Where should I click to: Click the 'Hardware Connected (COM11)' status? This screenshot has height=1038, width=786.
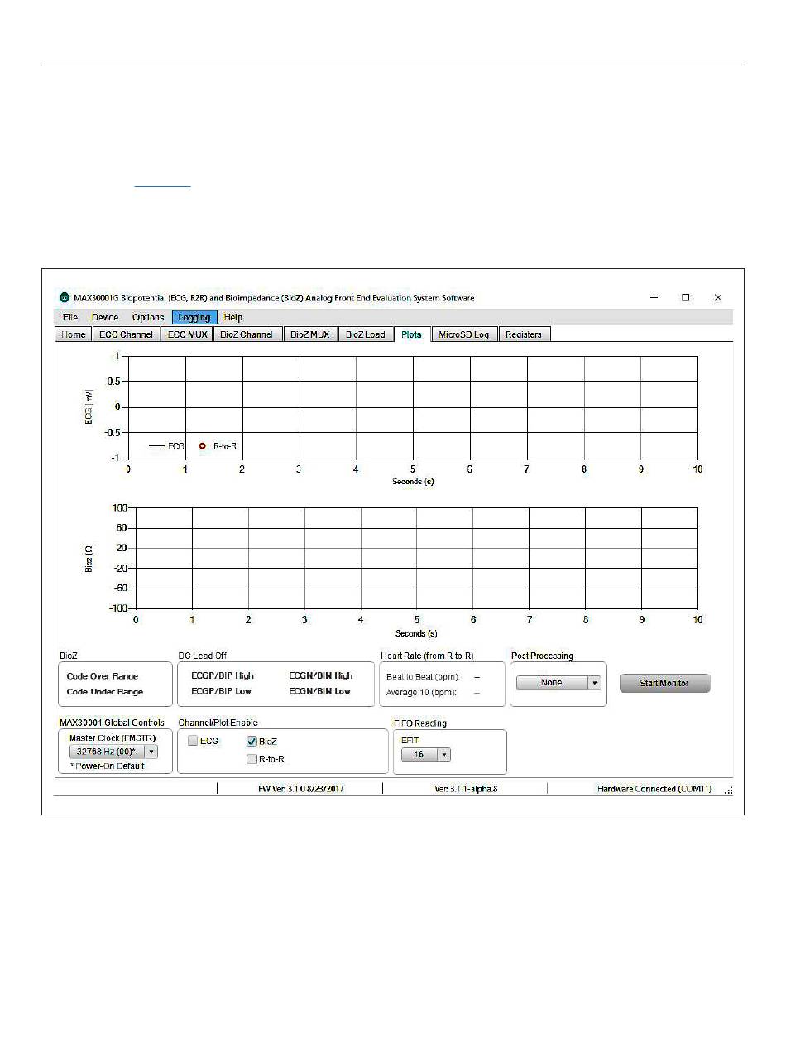[x=656, y=789]
